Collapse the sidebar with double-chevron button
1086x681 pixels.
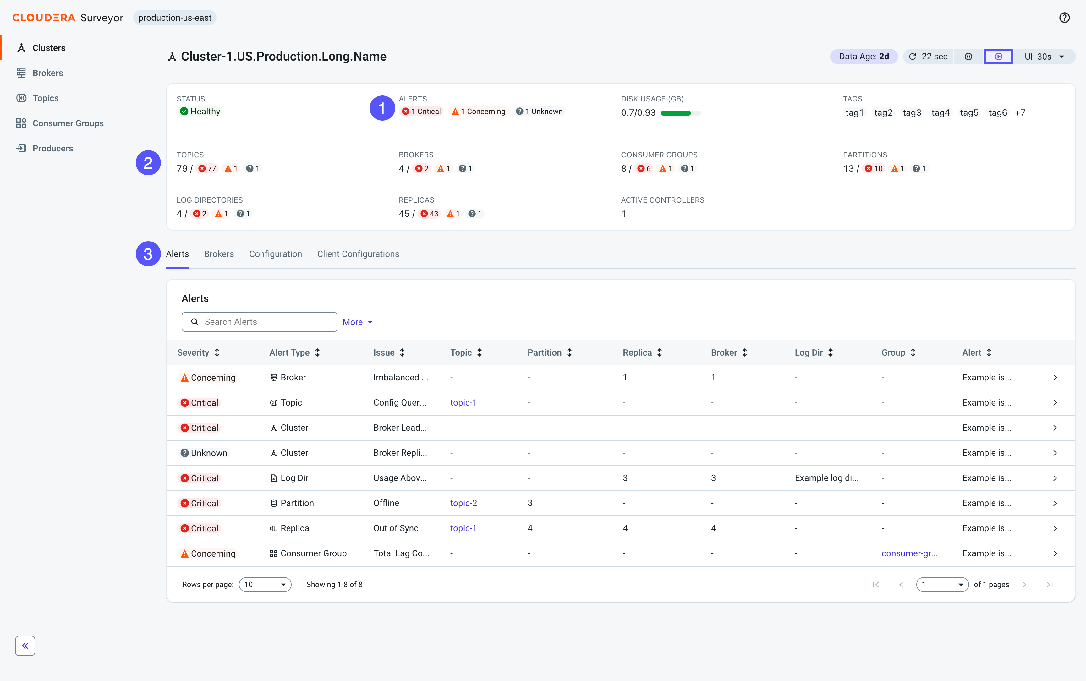point(25,646)
